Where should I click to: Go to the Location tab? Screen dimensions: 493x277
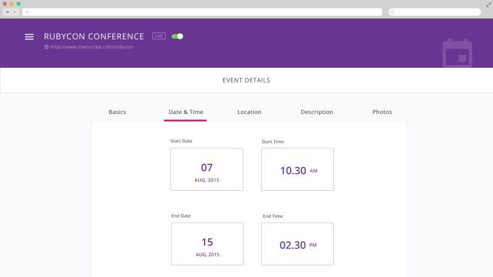point(250,112)
